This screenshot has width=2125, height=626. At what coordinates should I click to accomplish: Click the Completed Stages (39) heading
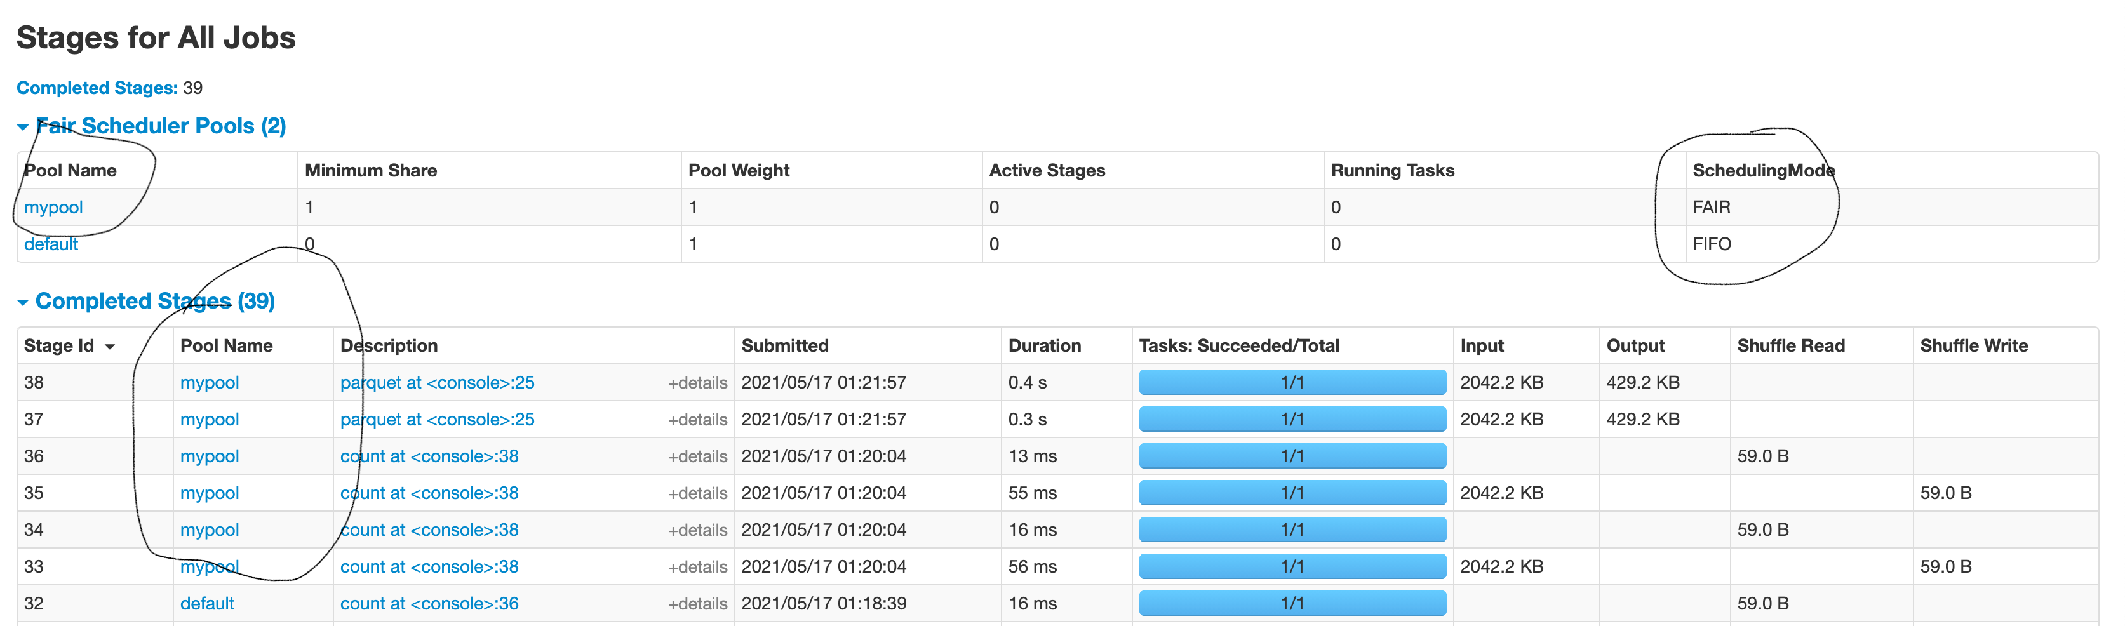(x=155, y=302)
